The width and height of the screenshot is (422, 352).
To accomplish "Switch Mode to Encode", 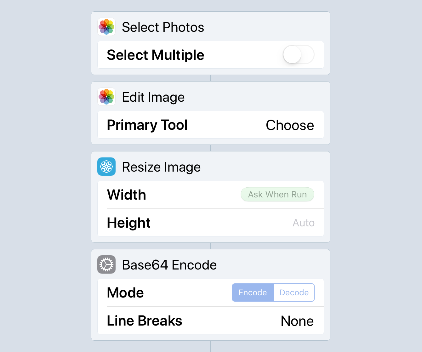I will 253,292.
